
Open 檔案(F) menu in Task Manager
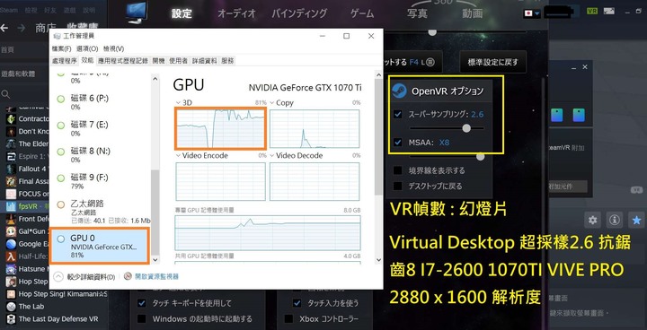pos(61,48)
